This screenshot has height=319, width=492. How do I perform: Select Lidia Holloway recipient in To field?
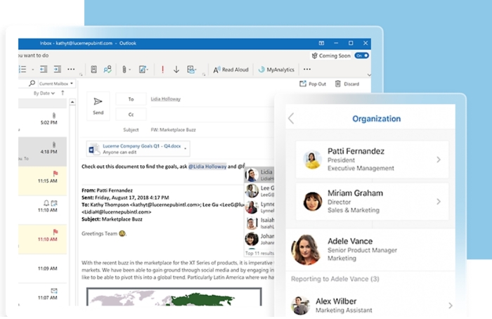166,99
